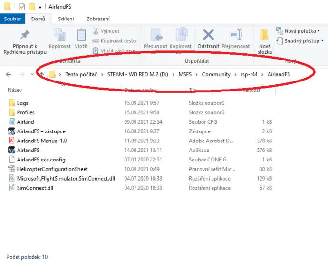Click the Profiles folder name
The height and width of the screenshot is (262, 328).
pos(26,112)
